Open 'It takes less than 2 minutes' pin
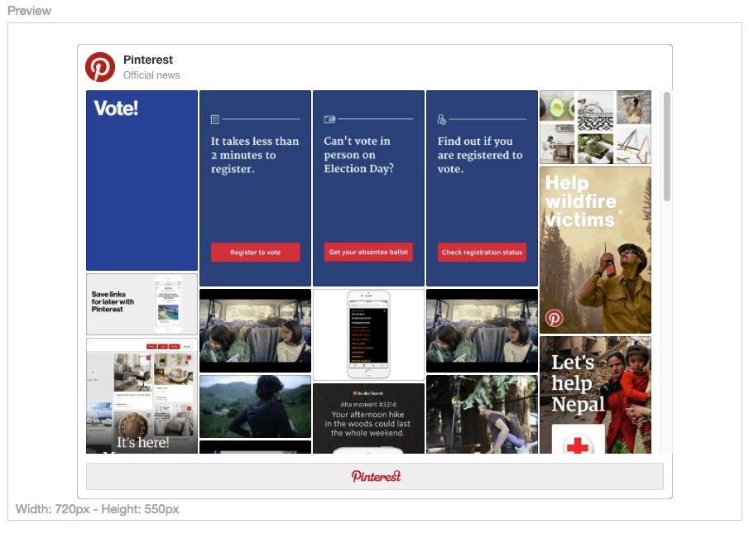Image resolution: width=749 pixels, height=534 pixels. pyautogui.click(x=255, y=188)
